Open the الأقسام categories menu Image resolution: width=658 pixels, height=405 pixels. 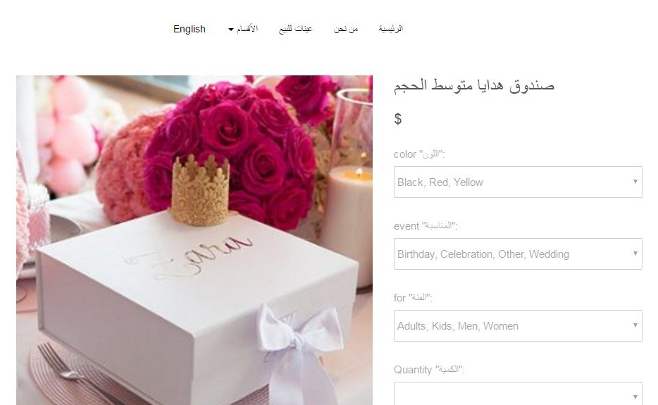[243, 29]
